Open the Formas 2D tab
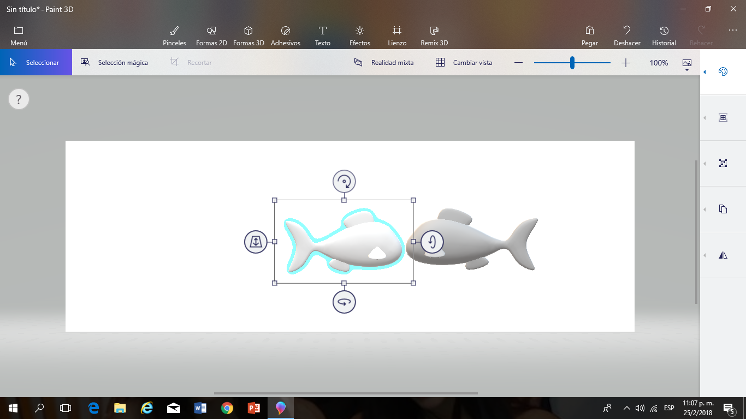The height and width of the screenshot is (419, 746). click(x=211, y=36)
